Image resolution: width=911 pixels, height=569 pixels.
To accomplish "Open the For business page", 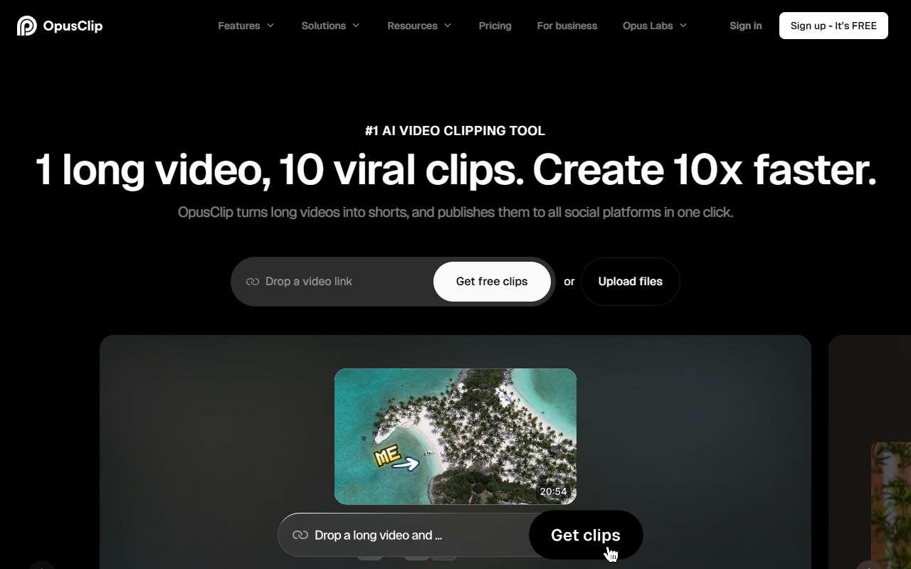I will pos(567,26).
